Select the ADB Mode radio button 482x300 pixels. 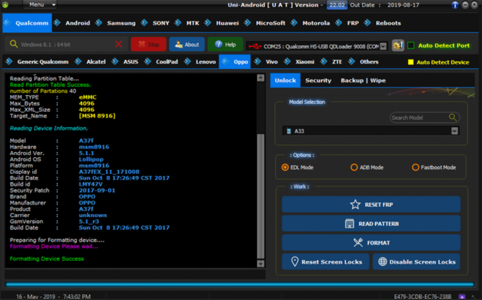(354, 167)
